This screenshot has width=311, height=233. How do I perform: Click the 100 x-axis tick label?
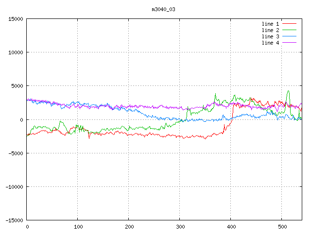pyautogui.click(x=77, y=227)
